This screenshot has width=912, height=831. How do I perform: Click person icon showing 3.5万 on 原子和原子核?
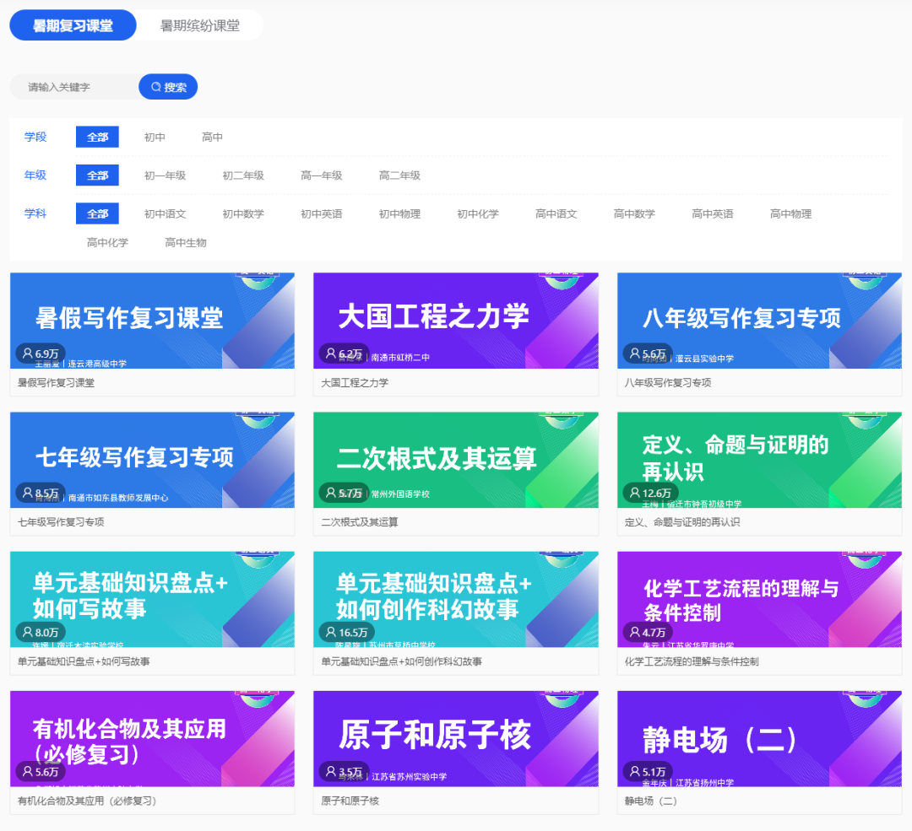coord(331,770)
